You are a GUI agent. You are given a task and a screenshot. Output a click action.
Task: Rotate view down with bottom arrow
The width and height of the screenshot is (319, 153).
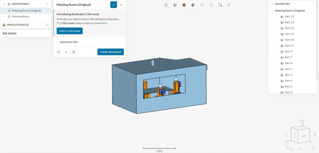(300, 149)
